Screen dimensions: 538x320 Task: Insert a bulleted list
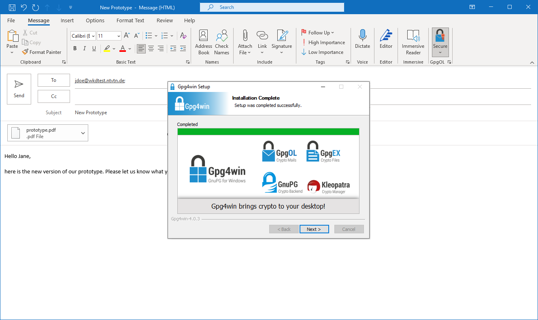coord(149,36)
